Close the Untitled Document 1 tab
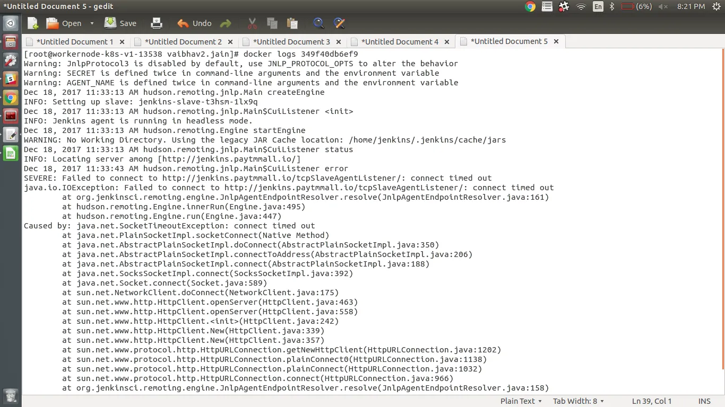The image size is (725, 407). tap(122, 42)
